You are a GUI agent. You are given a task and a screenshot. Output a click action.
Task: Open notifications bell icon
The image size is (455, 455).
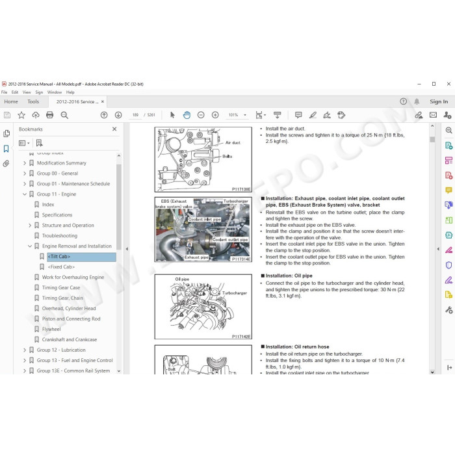click(417, 101)
